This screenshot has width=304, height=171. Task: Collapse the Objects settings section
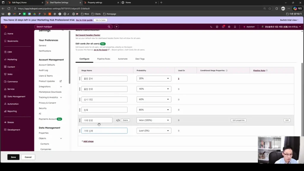[x=61, y=138]
